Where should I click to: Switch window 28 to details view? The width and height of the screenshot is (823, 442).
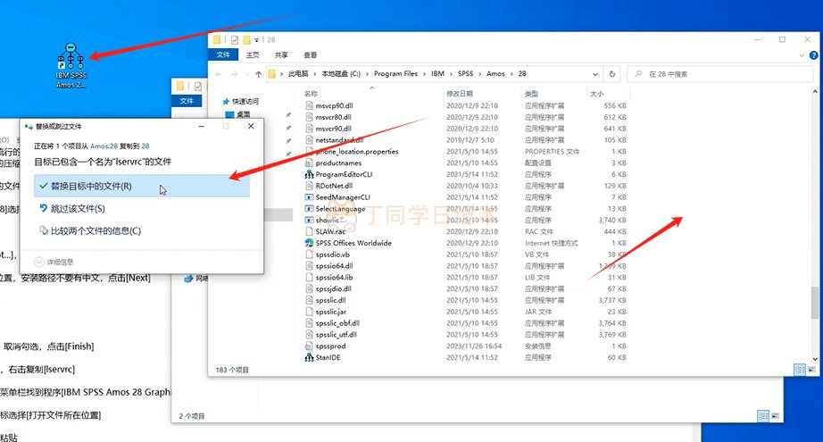pos(800,370)
